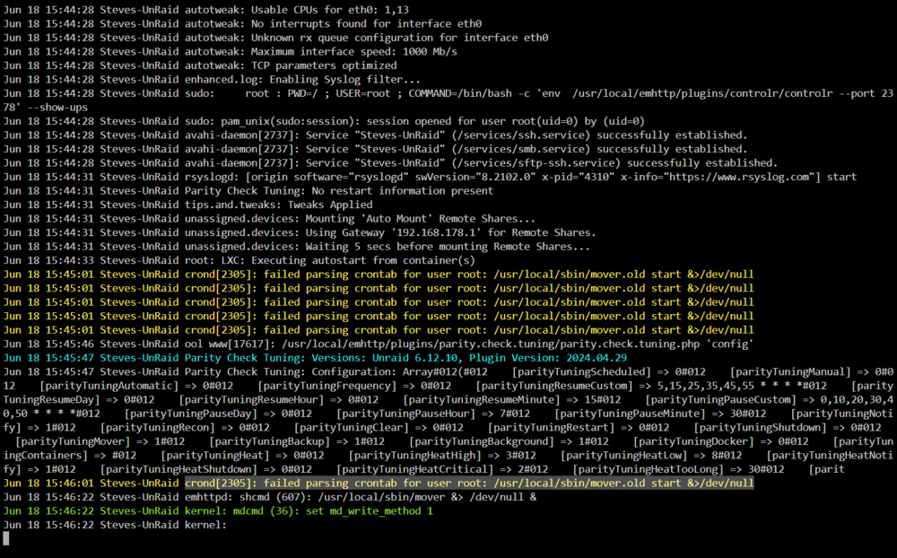
Task: Select '(/services/sftp-ssh.service)' in avahi-daemon line
Action: (x=536, y=162)
